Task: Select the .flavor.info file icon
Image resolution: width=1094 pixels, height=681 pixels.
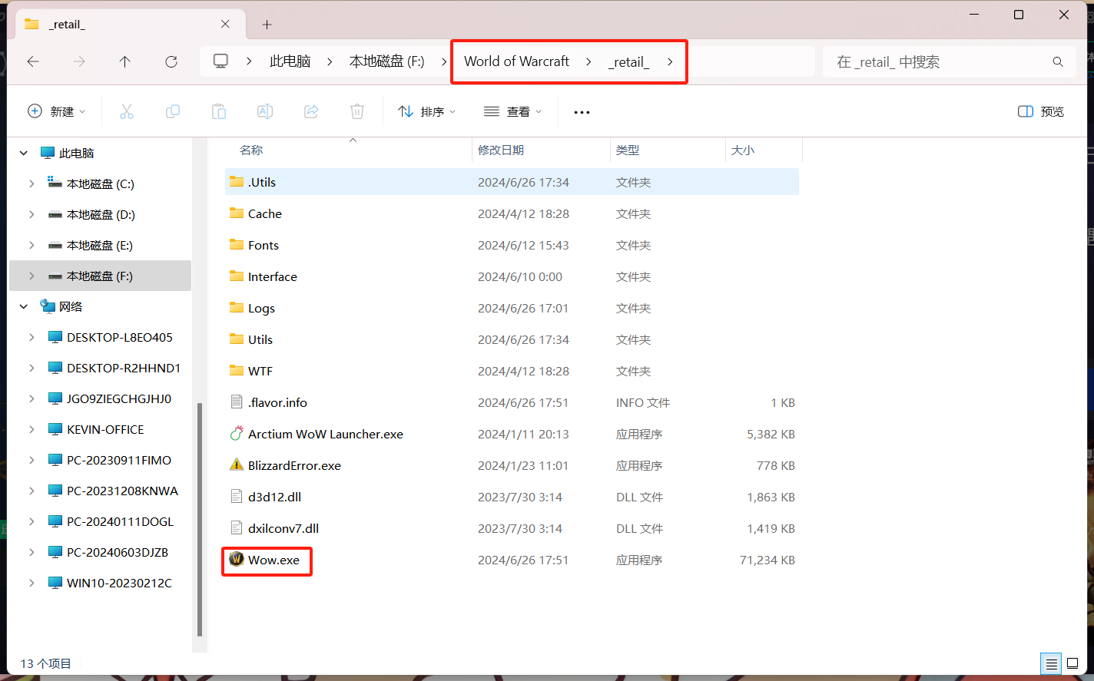Action: [237, 402]
